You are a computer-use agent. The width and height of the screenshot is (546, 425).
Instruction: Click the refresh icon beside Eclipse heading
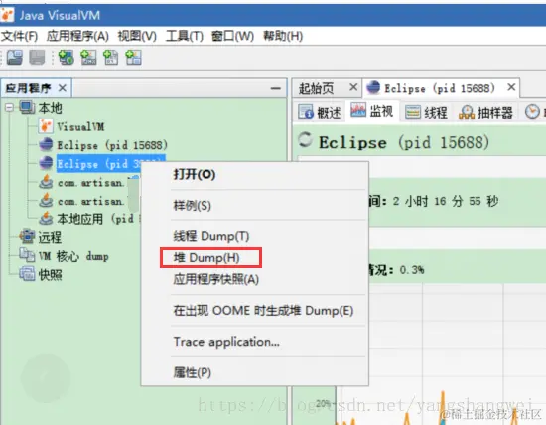[305, 139]
